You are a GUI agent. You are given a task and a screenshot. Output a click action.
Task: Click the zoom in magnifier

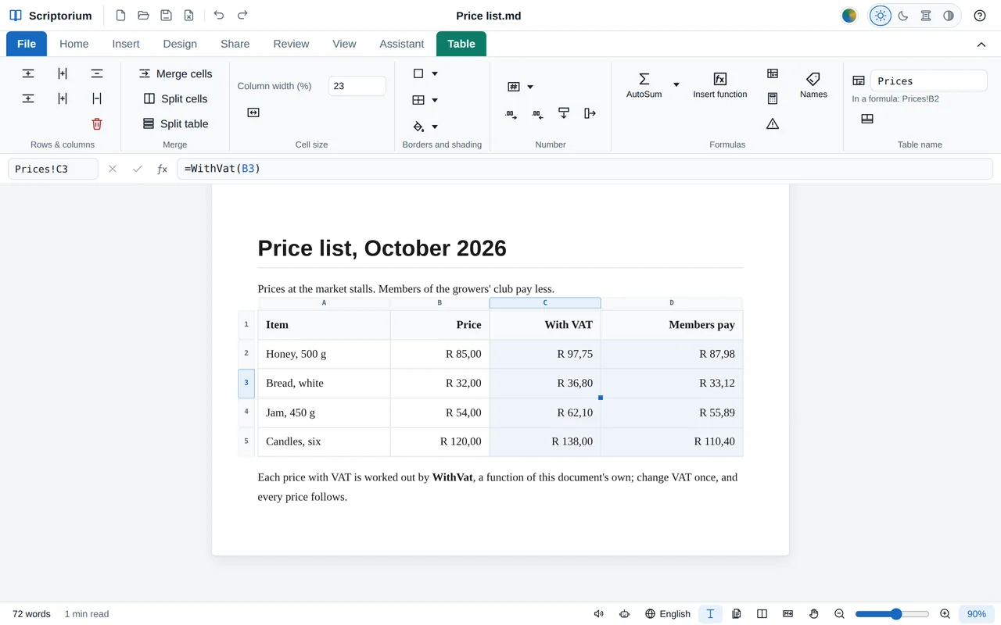(x=945, y=614)
